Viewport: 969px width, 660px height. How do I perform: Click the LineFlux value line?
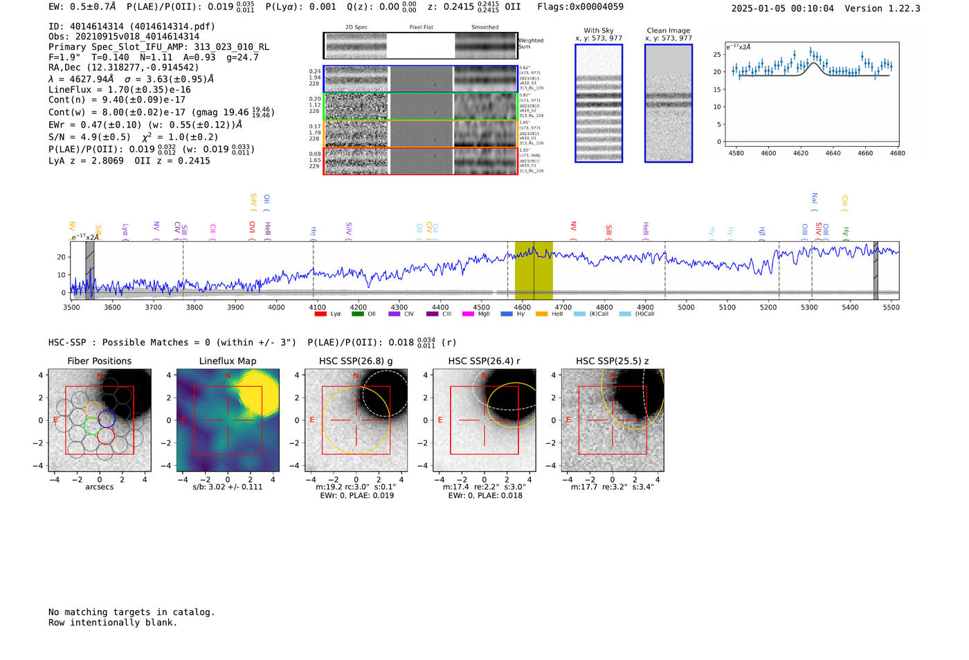pos(120,89)
